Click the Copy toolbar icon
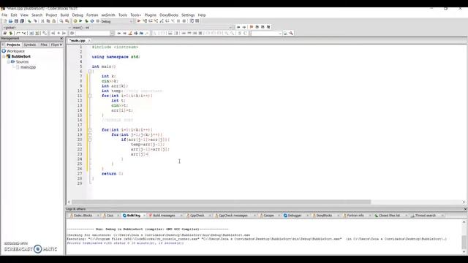 pyautogui.click(x=48, y=21)
